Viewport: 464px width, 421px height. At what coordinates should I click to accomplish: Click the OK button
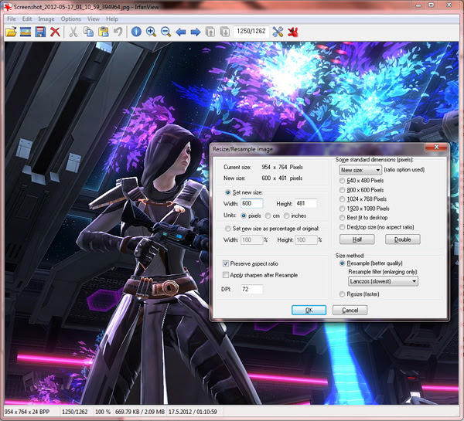pos(309,310)
